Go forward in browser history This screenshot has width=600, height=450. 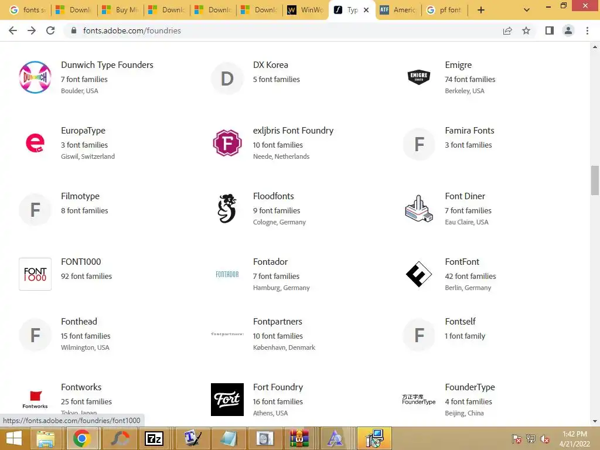(32, 30)
